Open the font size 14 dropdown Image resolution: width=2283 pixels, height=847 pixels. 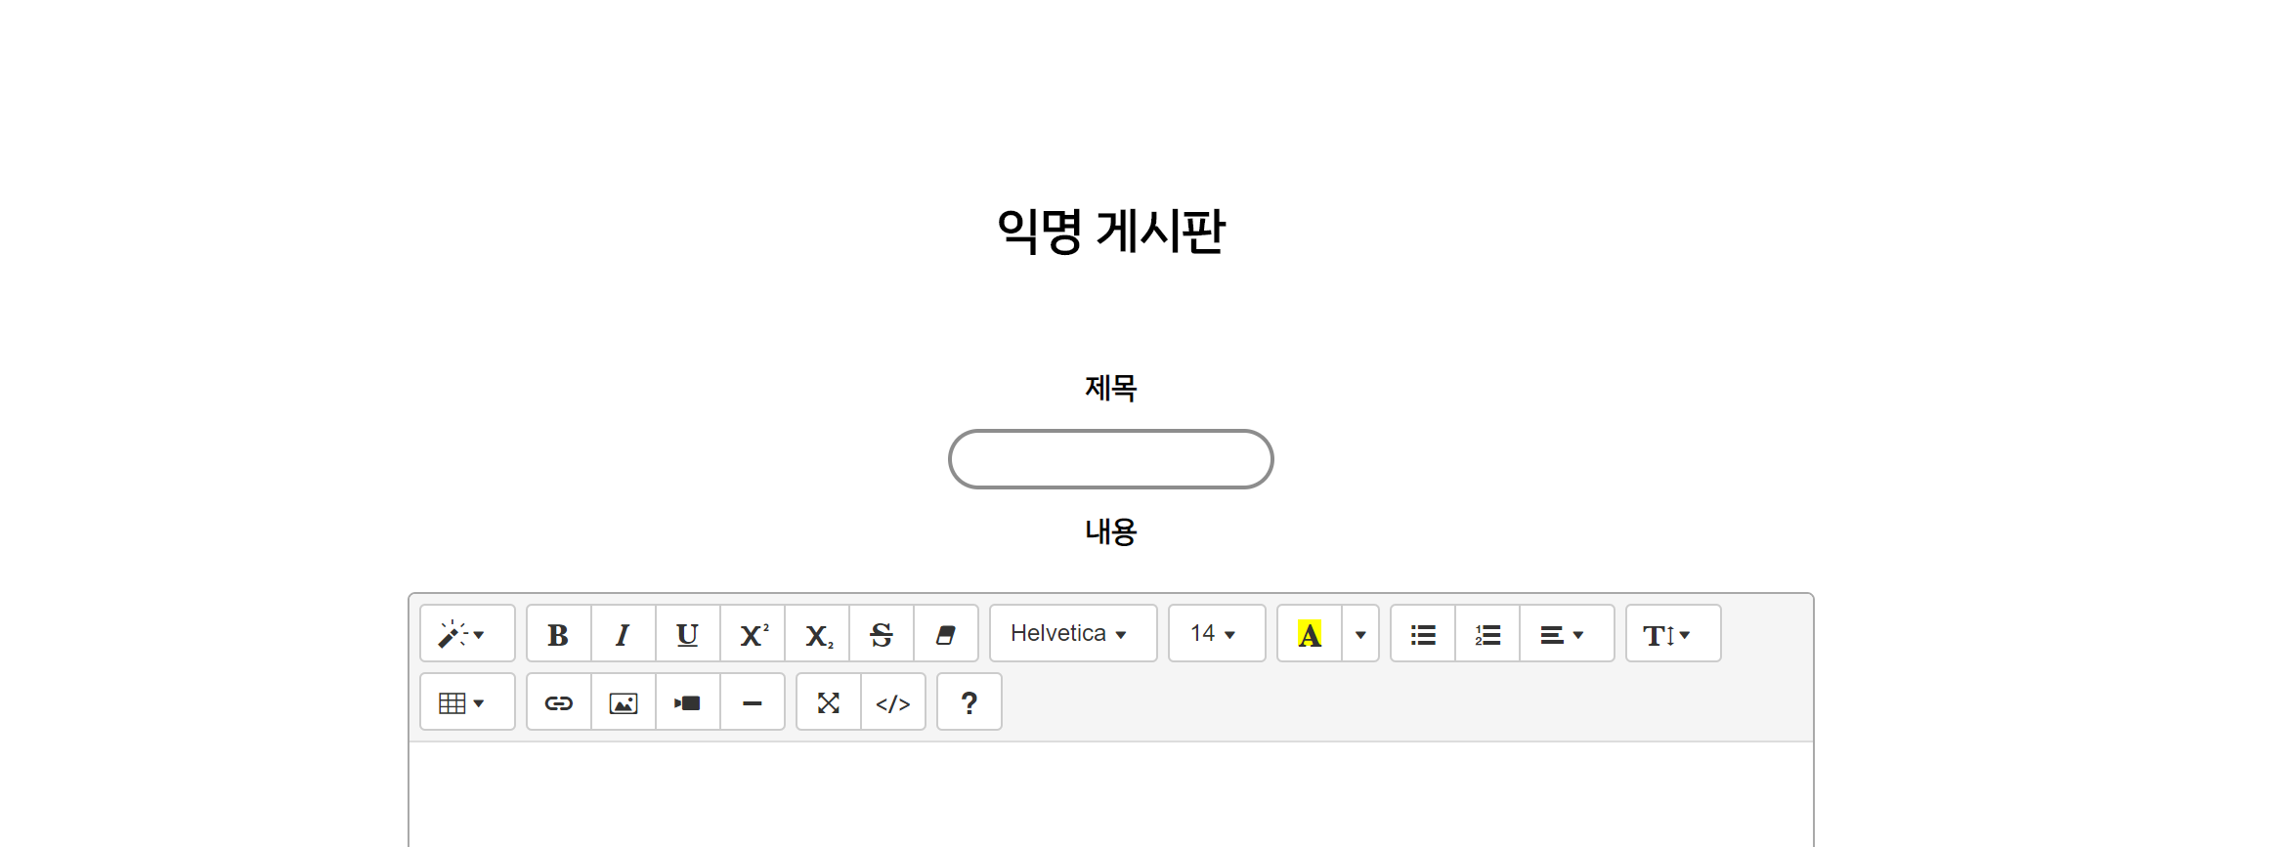click(1217, 634)
